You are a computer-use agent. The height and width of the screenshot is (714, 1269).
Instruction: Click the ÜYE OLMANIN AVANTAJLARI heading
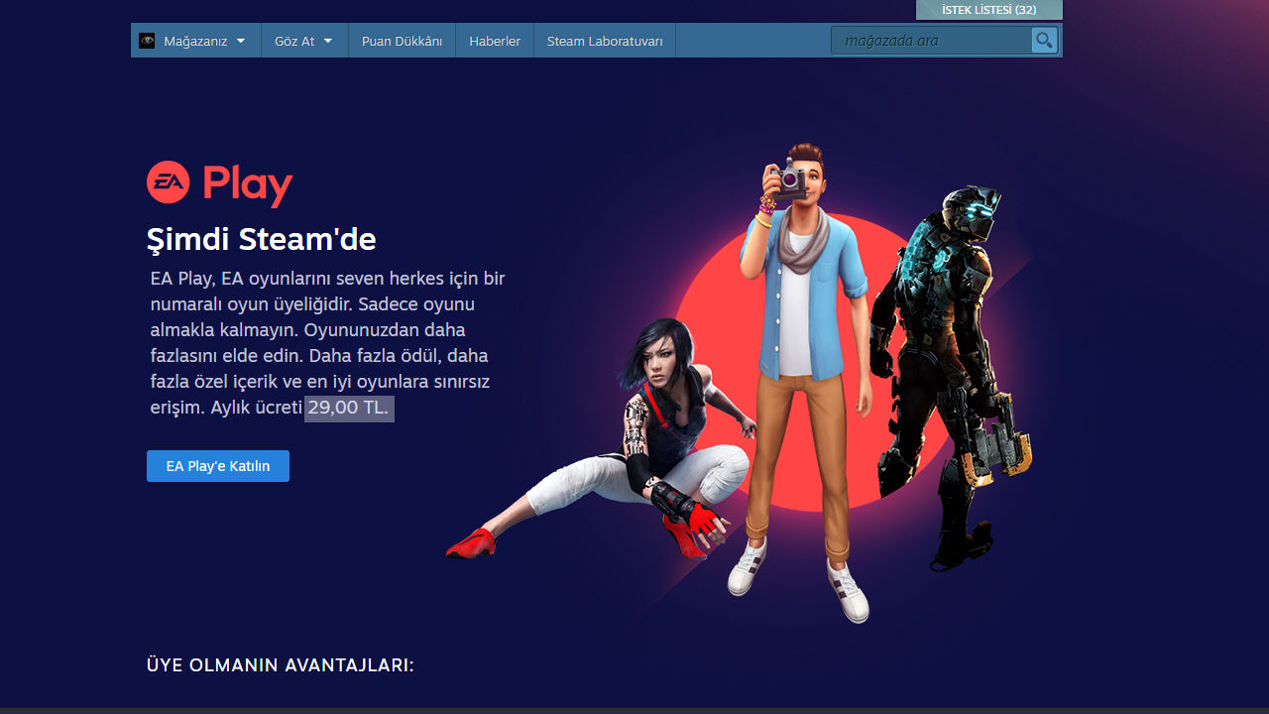point(281,665)
